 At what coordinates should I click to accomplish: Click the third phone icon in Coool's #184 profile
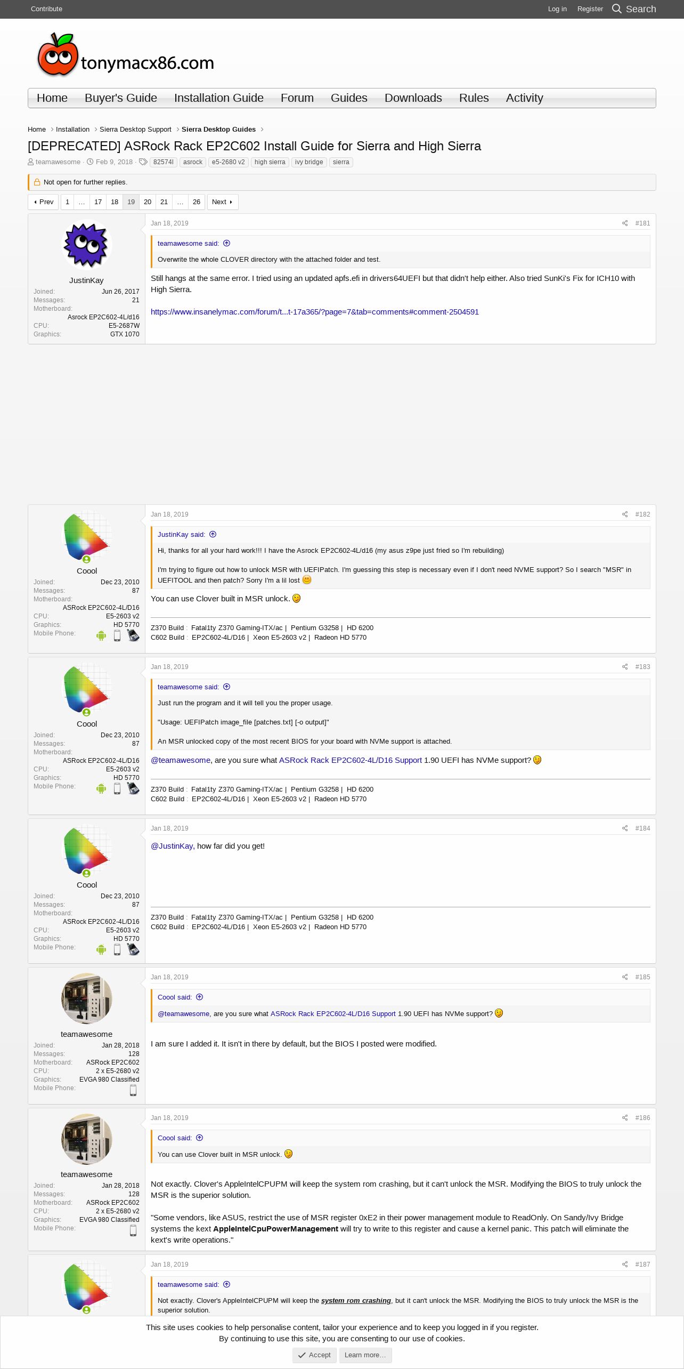[133, 949]
